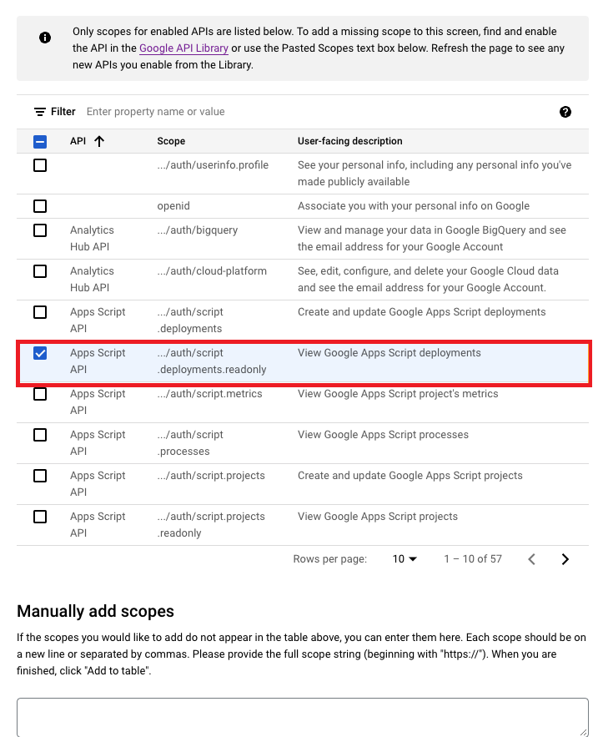The height and width of the screenshot is (737, 608).
Task: Open the help question mark icon
Action: [565, 112]
